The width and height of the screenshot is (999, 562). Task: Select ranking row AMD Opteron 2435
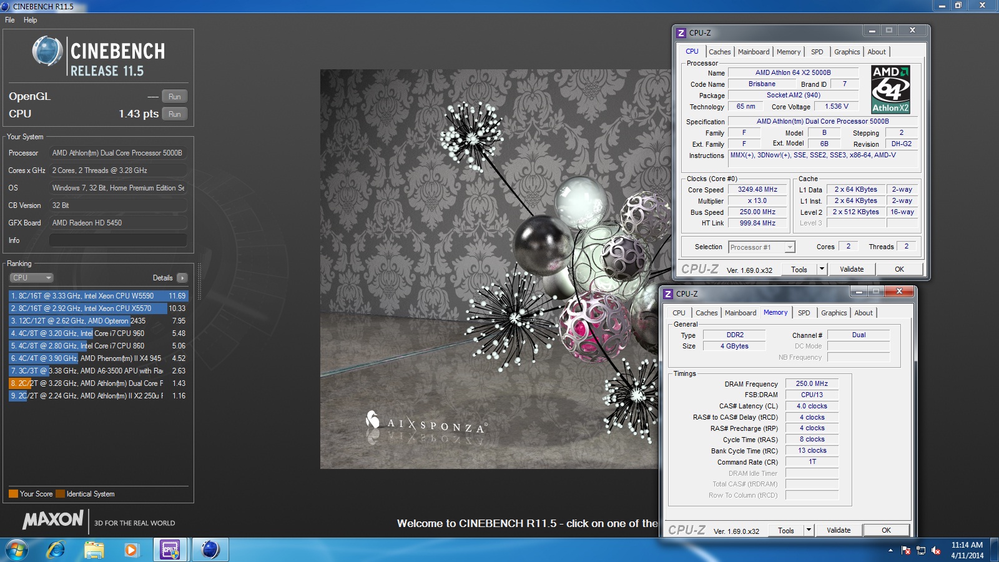[99, 321]
